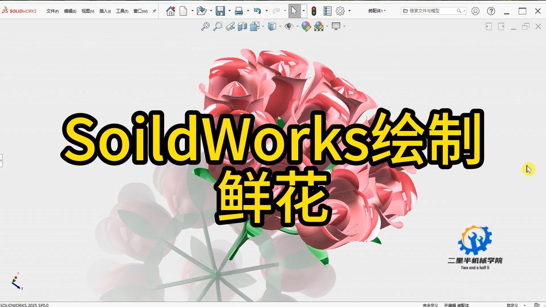Click the left-edge panel expand handle
546x307 pixels.
tap(1, 161)
